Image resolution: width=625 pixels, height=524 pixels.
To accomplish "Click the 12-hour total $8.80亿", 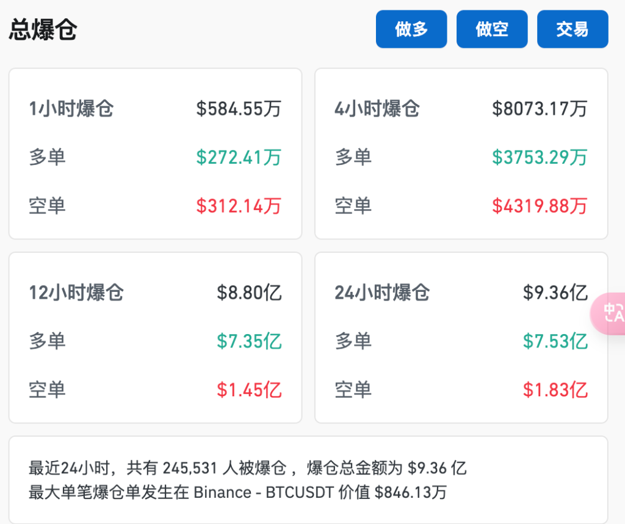I will 249,293.
